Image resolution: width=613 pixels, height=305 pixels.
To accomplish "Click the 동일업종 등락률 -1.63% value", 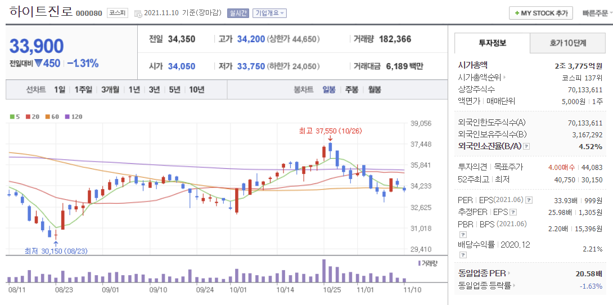I will pyautogui.click(x=591, y=286).
